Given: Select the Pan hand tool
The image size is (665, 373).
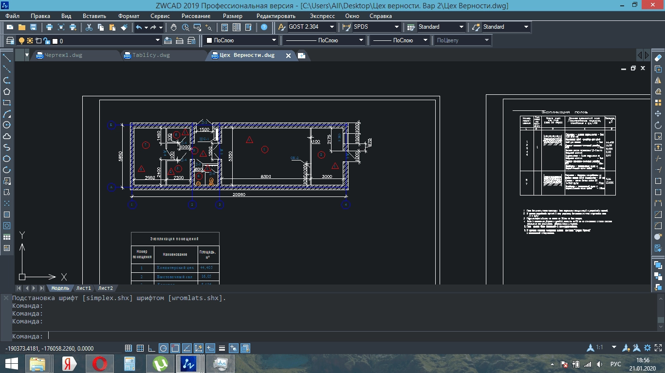Looking at the screenshot, I should click(x=174, y=27).
